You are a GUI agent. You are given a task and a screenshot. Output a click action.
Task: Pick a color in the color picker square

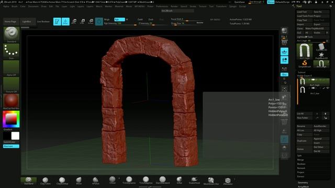pyautogui.click(x=11, y=119)
